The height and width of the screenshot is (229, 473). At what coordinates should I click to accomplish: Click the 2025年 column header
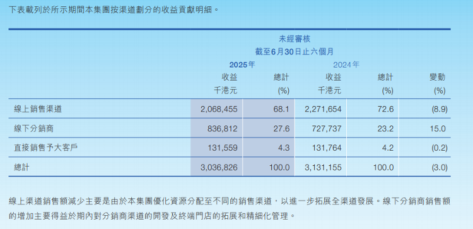point(242,64)
